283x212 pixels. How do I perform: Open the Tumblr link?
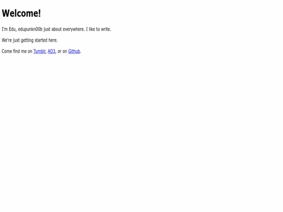click(39, 51)
